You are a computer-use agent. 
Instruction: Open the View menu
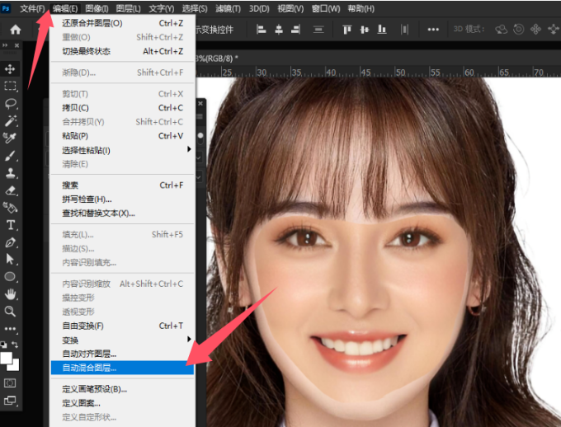[290, 8]
